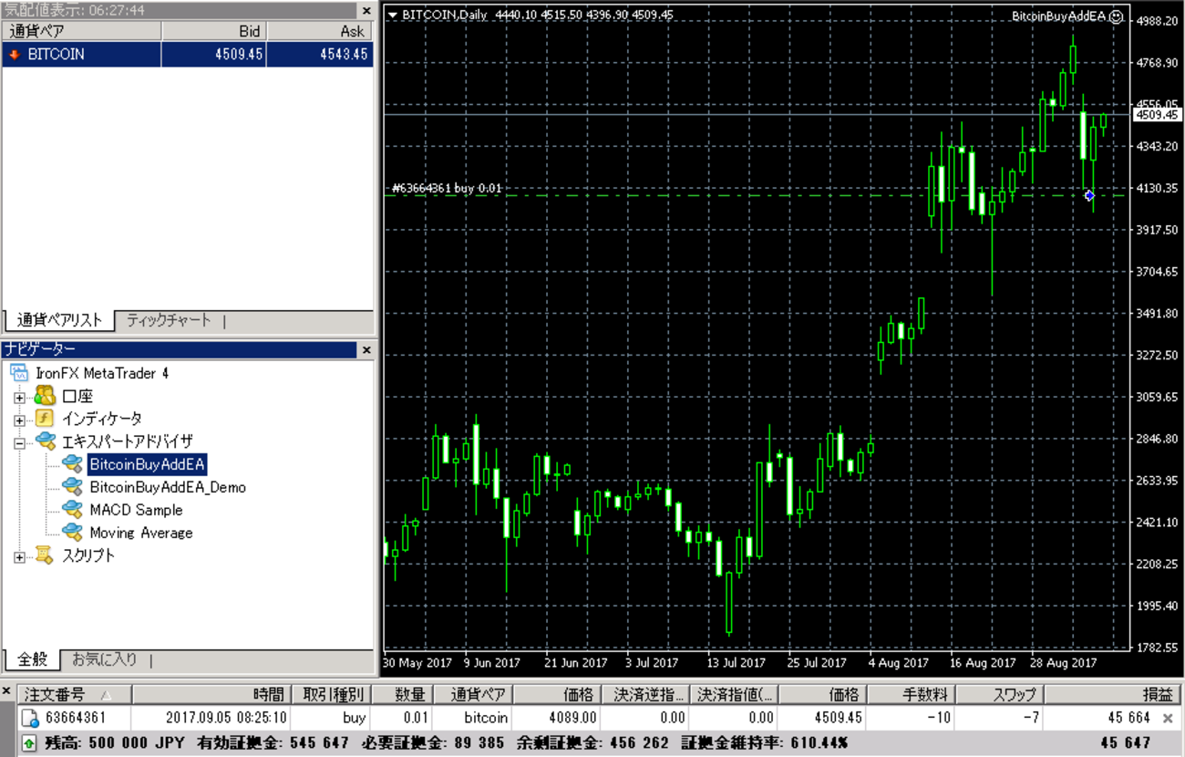Close order 63664361 with the x button

tap(1168, 719)
